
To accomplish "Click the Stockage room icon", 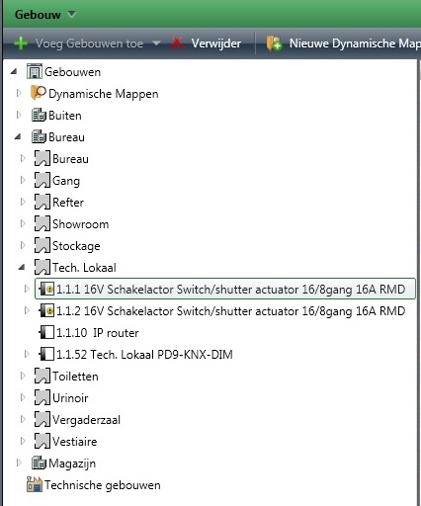I will pos(42,245).
